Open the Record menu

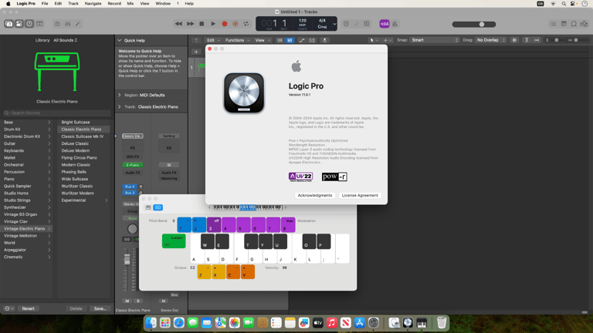(114, 3)
